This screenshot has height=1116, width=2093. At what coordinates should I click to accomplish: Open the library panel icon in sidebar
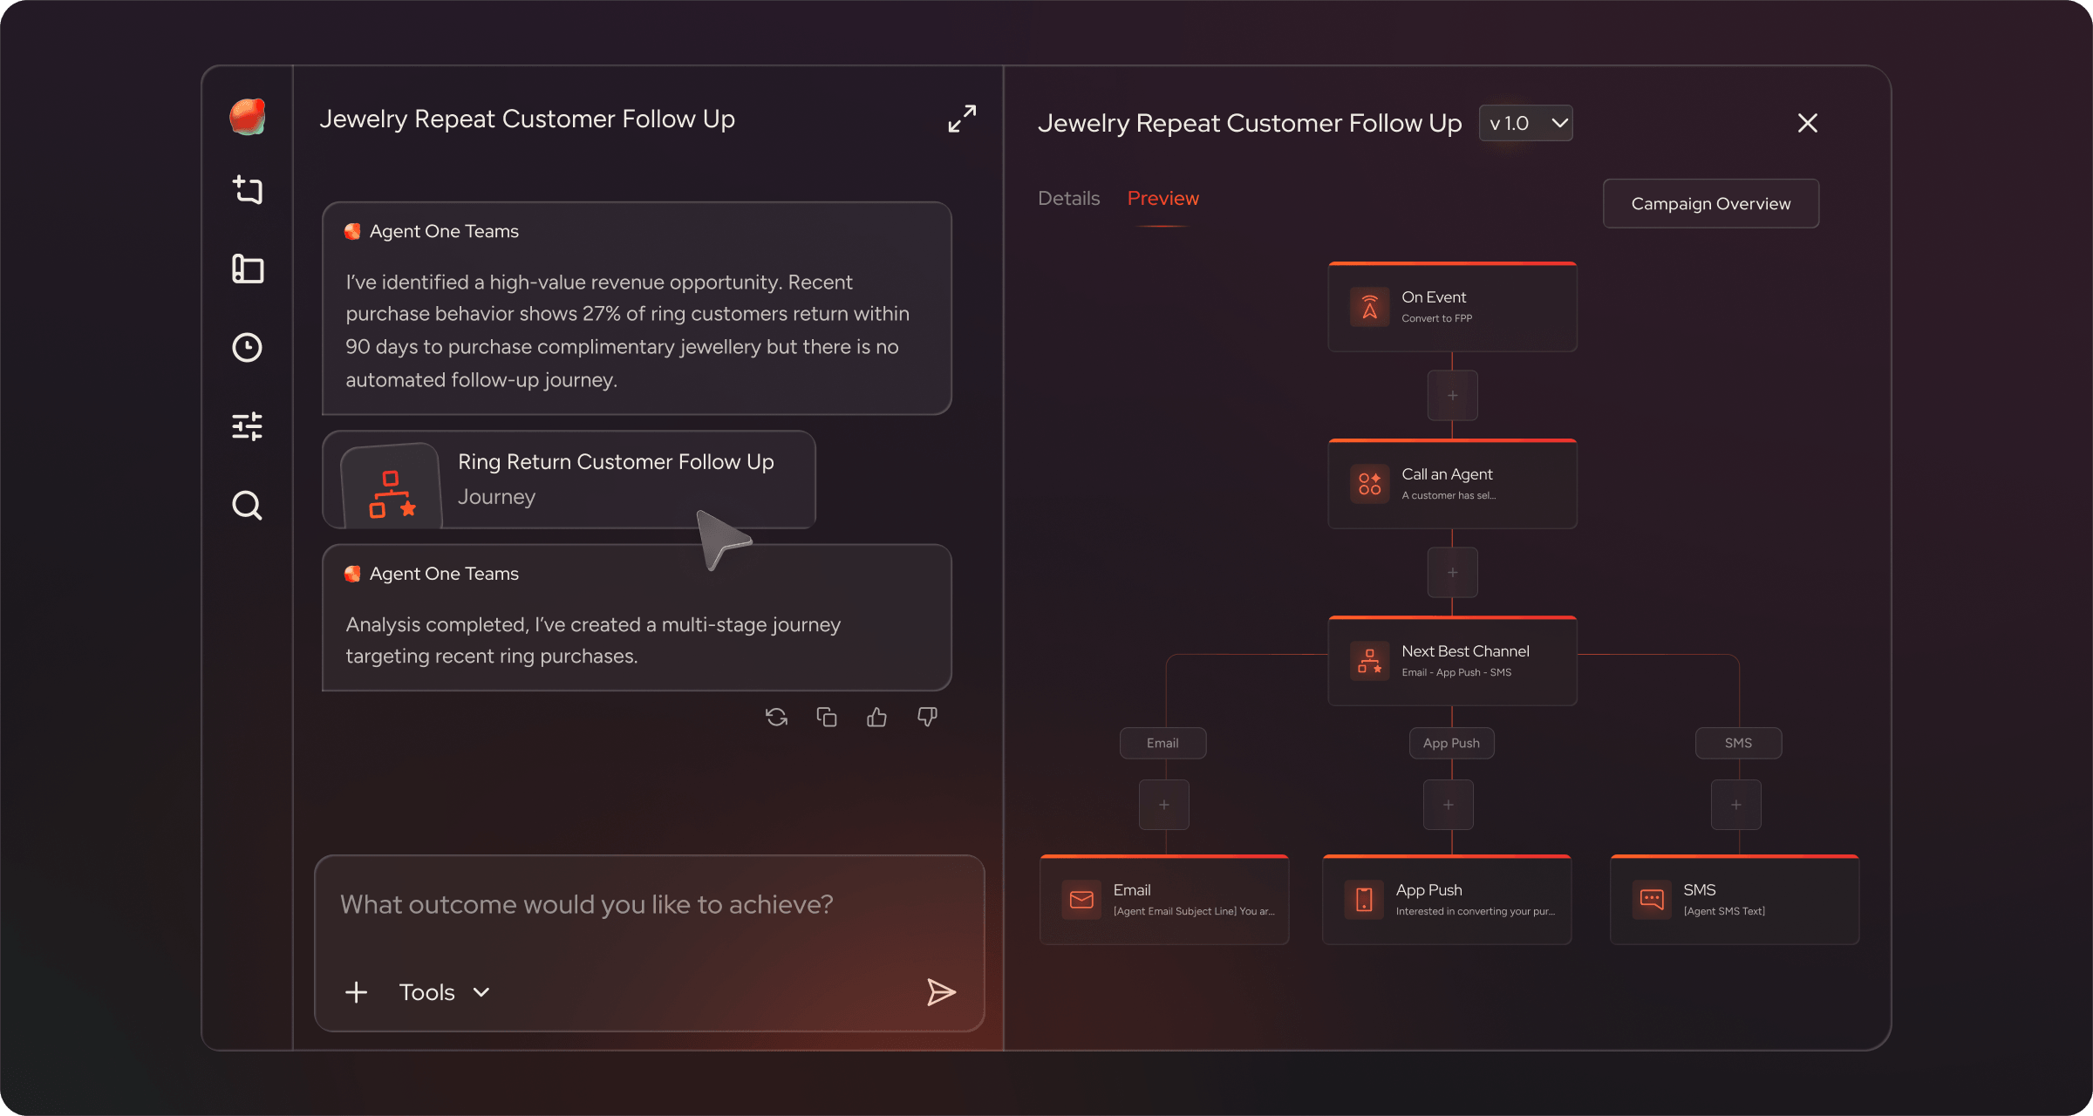tap(248, 269)
